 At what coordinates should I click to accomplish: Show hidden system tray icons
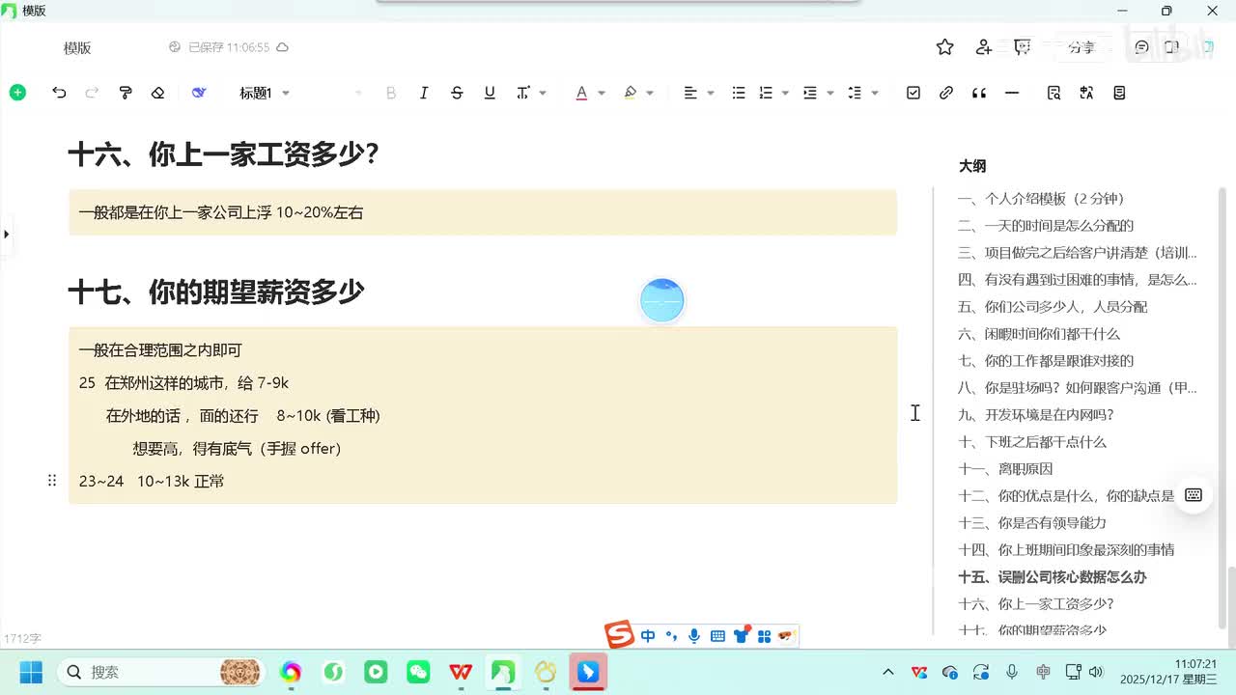tap(888, 672)
